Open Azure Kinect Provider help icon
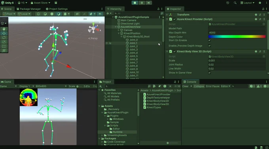Screen dimensions: 269x149 (256, 19)
